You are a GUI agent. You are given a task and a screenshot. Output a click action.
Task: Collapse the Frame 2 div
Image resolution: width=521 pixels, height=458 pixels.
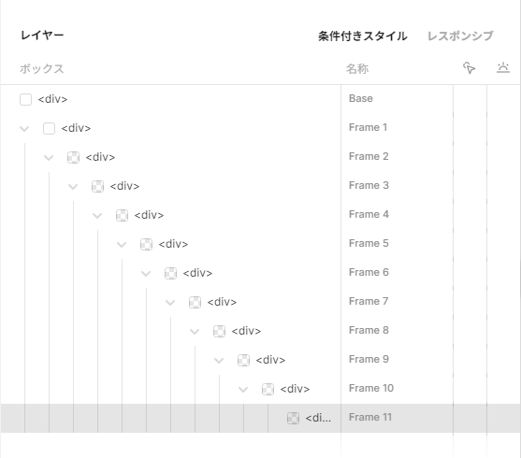tap(49, 157)
